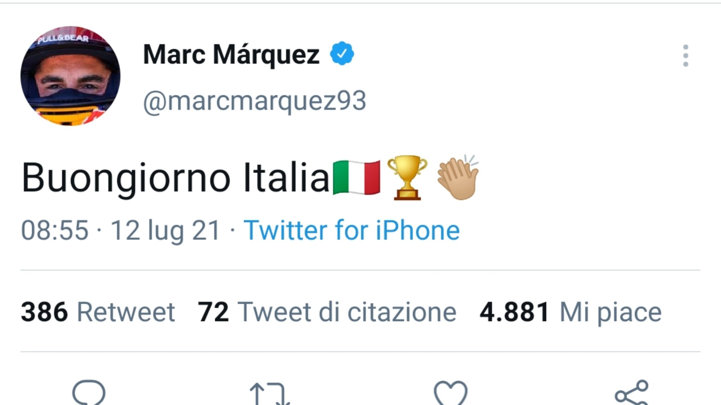Click the Twitter for iPhone link
Image resolution: width=721 pixels, height=405 pixels.
point(351,231)
